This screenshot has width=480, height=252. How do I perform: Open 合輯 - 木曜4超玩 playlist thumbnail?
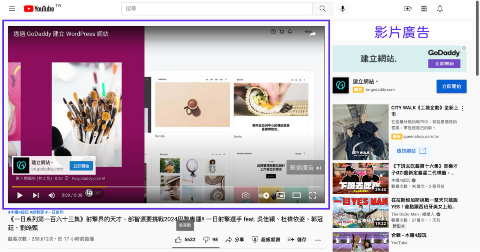(360, 242)
